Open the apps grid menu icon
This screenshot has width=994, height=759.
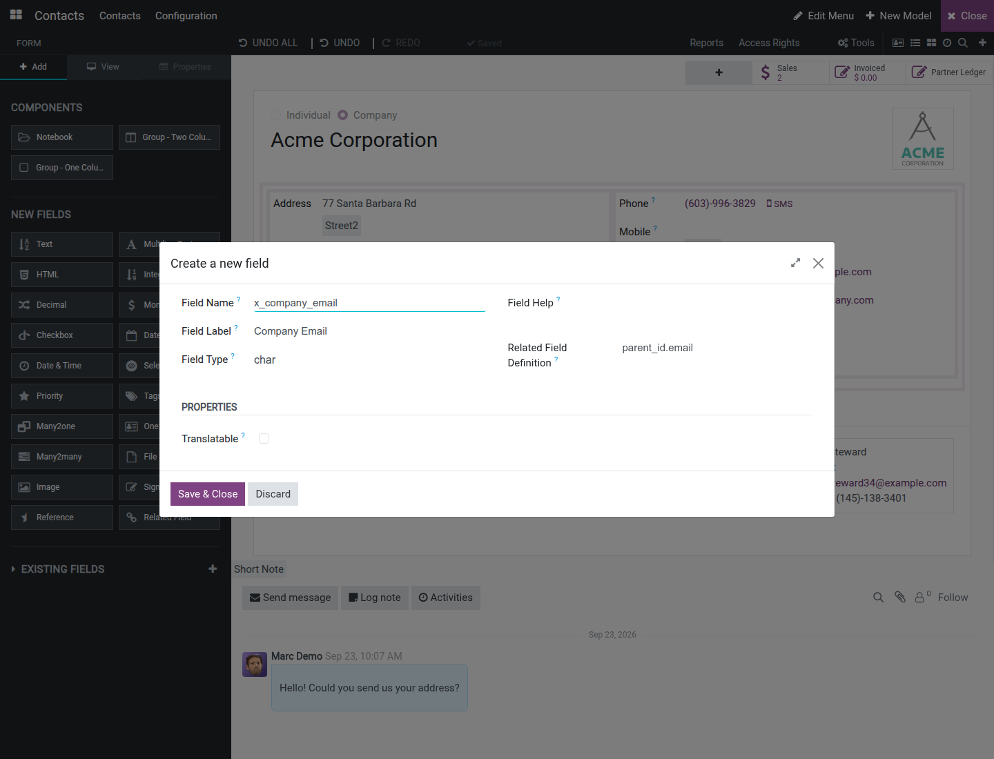pyautogui.click(x=16, y=15)
